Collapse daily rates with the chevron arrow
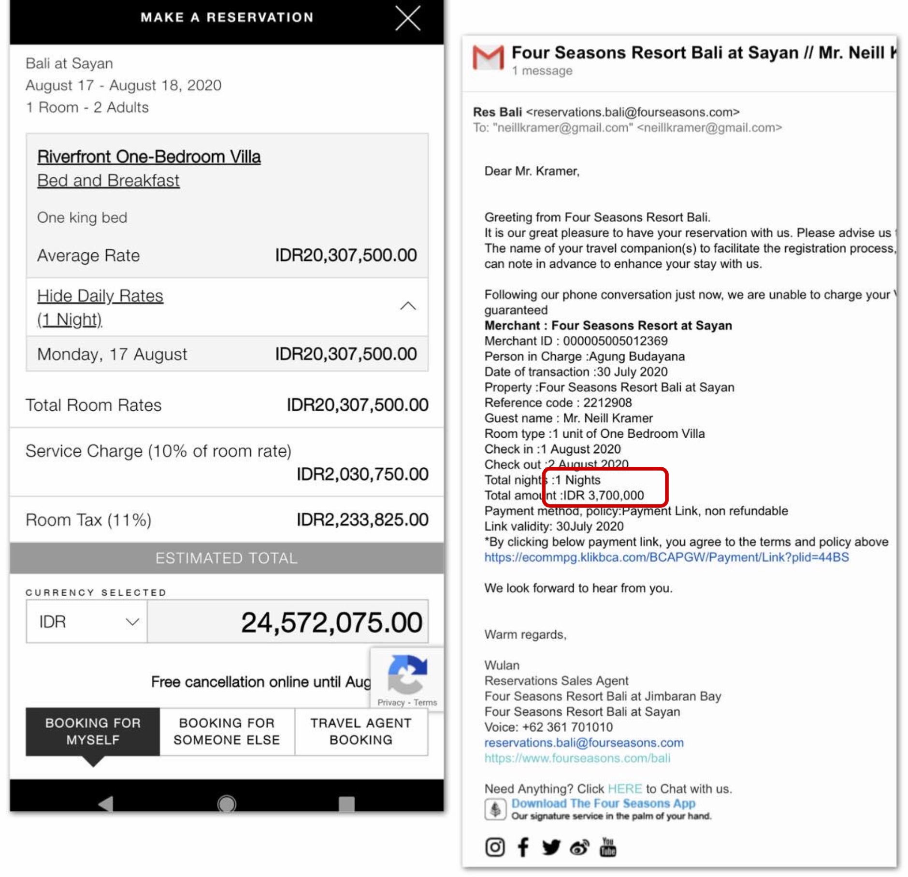Viewport: 908px width, 877px height. coord(408,306)
